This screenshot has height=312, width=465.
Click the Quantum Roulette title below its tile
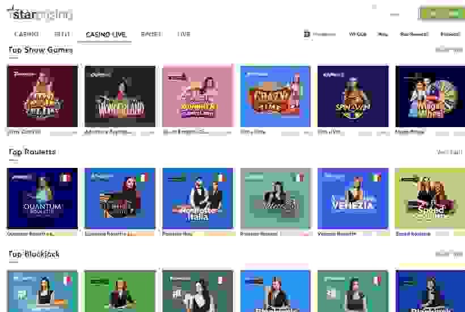tap(30, 234)
